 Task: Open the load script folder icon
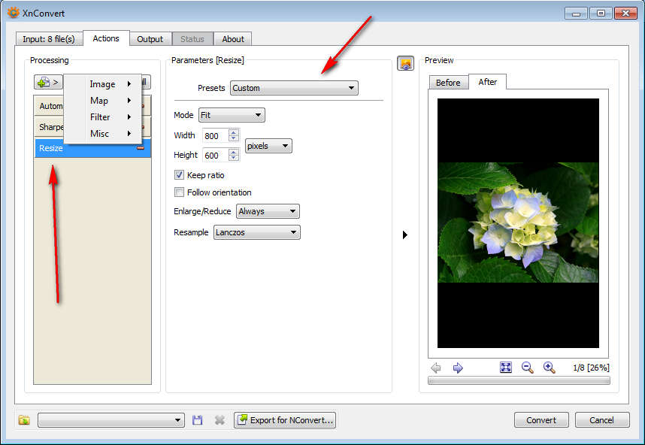pos(24,420)
